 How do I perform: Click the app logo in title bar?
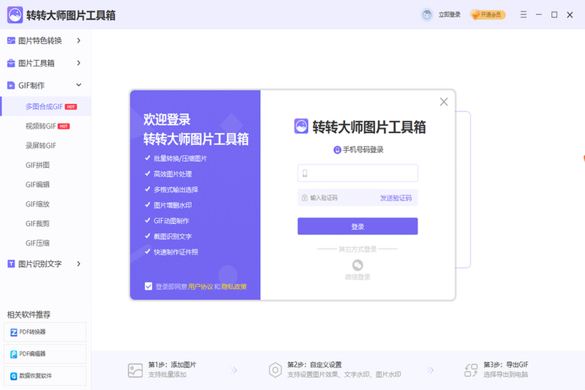point(14,15)
